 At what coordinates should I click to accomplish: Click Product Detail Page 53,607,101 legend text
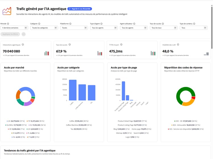pyautogui.click(x=132, y=121)
